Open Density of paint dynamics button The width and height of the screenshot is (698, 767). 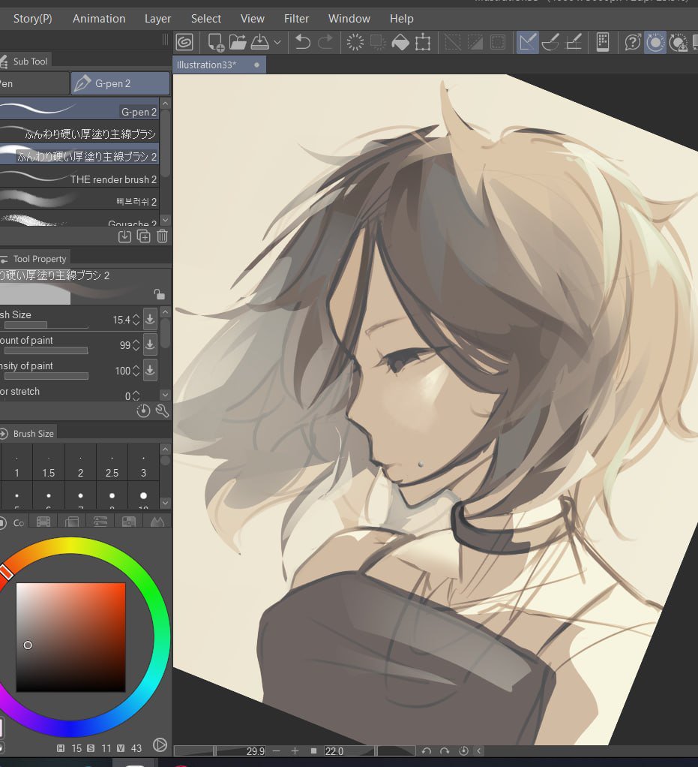click(150, 370)
